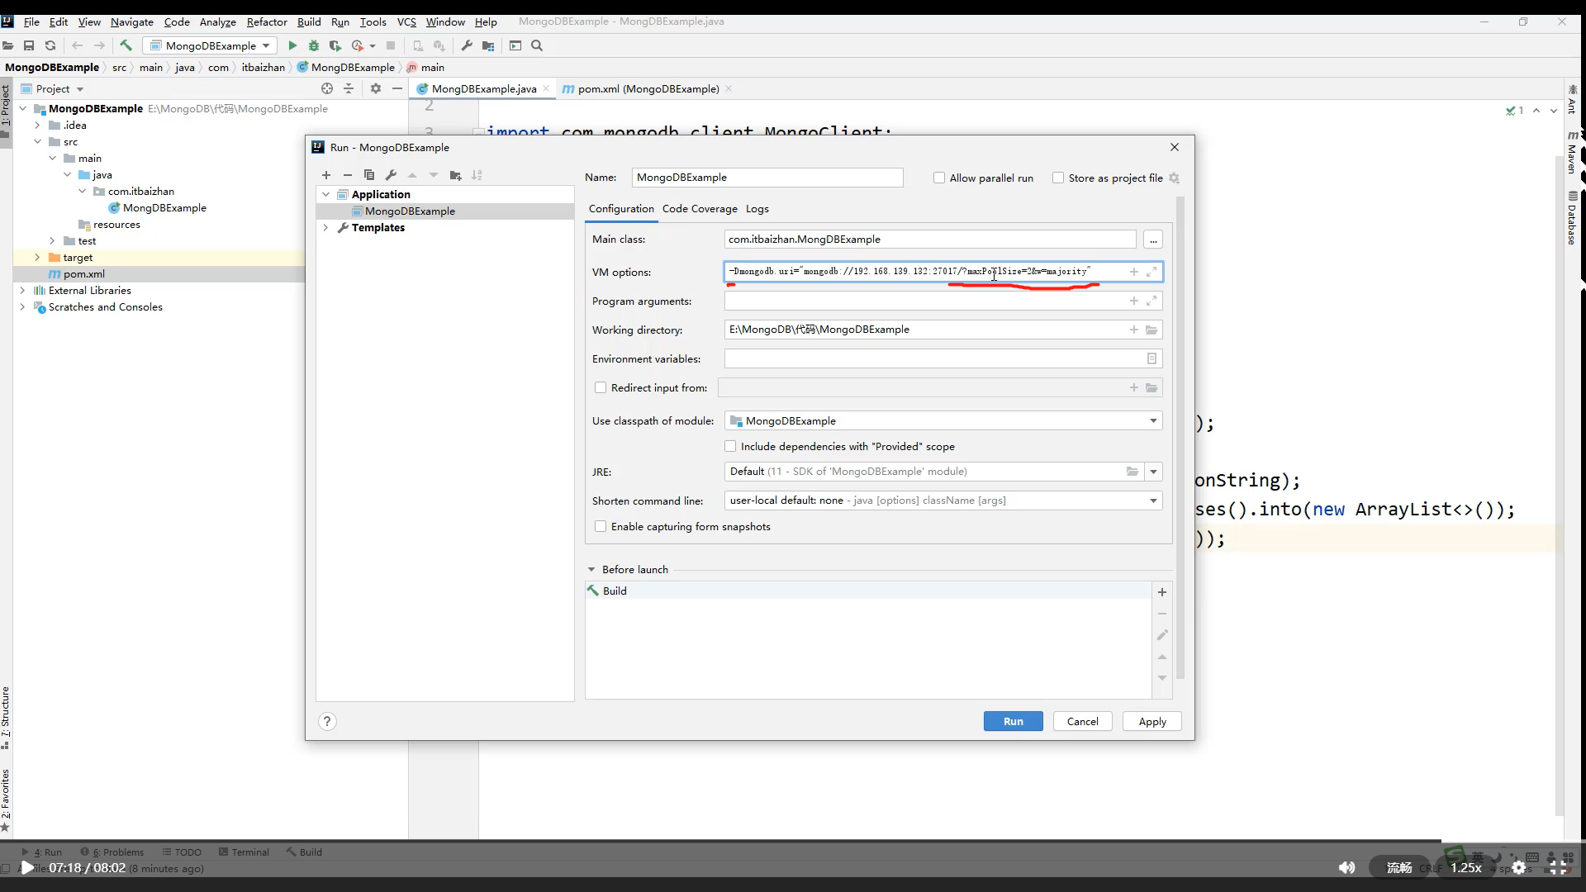Viewport: 1586px width, 892px height.
Task: Open MongoDBExample run configuration dropdown in toolbar
Action: 210,45
